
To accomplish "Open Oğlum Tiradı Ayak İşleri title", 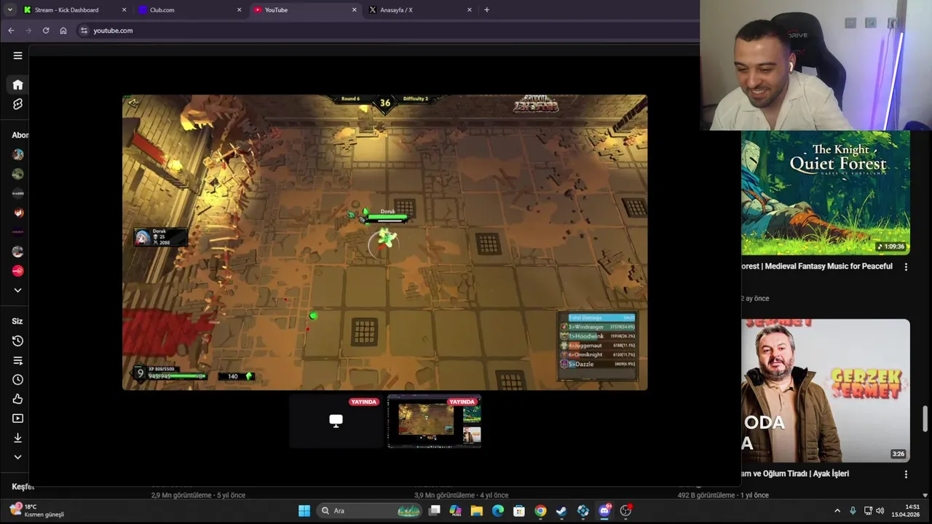I will point(795,474).
